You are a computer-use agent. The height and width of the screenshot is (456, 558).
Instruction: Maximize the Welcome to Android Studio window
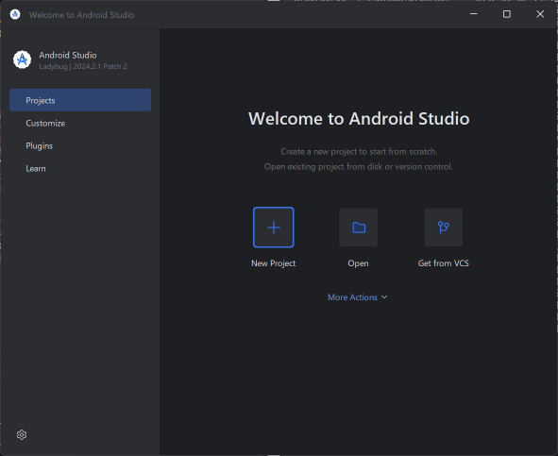pos(507,14)
